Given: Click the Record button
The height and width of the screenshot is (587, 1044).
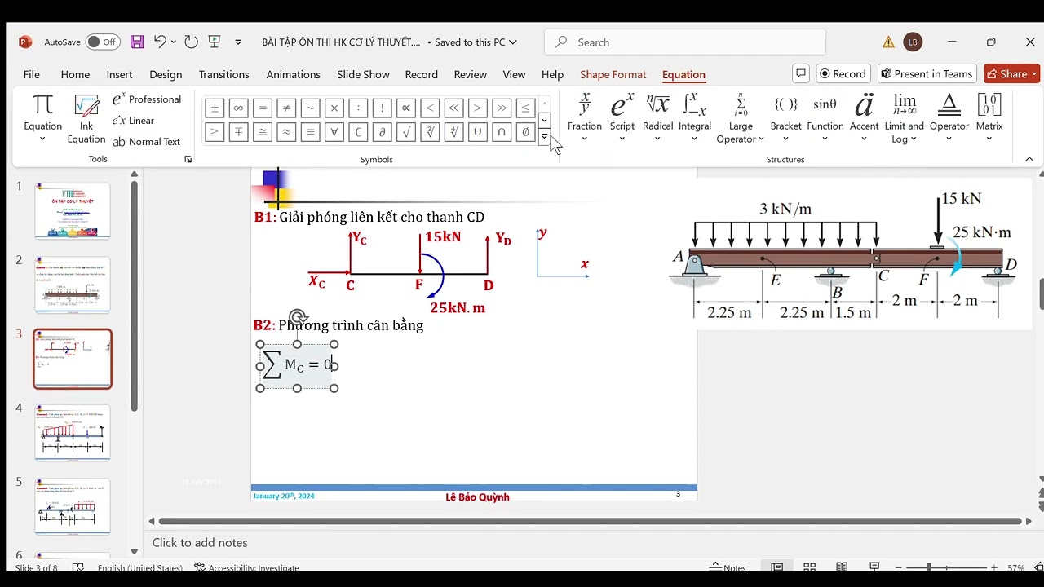Looking at the screenshot, I should [x=843, y=73].
